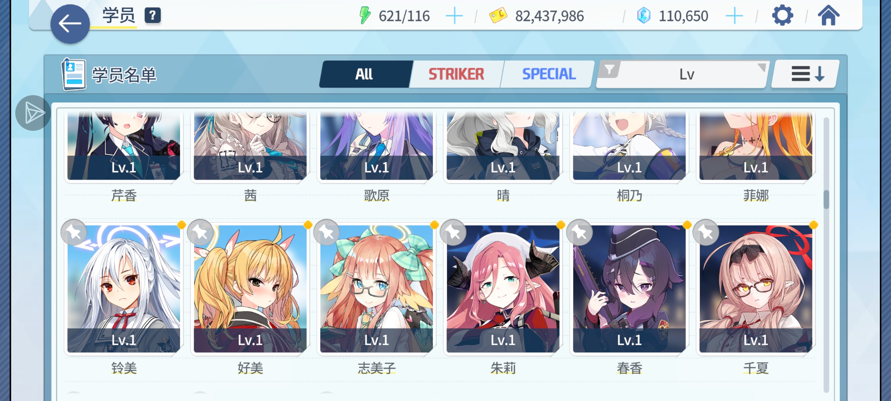Image resolution: width=891 pixels, height=401 pixels.
Task: Return to the home lobby icon
Action: (828, 16)
